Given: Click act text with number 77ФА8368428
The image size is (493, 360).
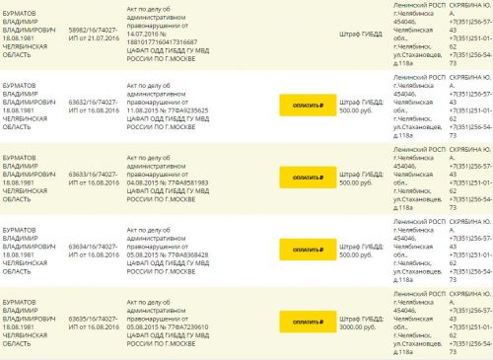Looking at the screenshot, I should click(x=168, y=251).
